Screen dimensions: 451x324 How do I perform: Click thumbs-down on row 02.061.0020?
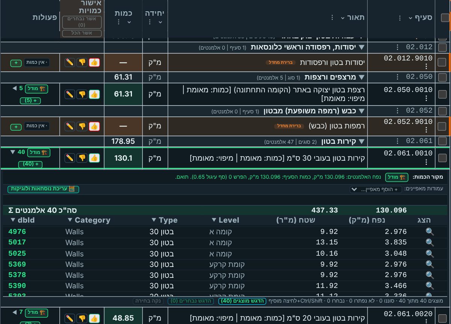coord(82,318)
